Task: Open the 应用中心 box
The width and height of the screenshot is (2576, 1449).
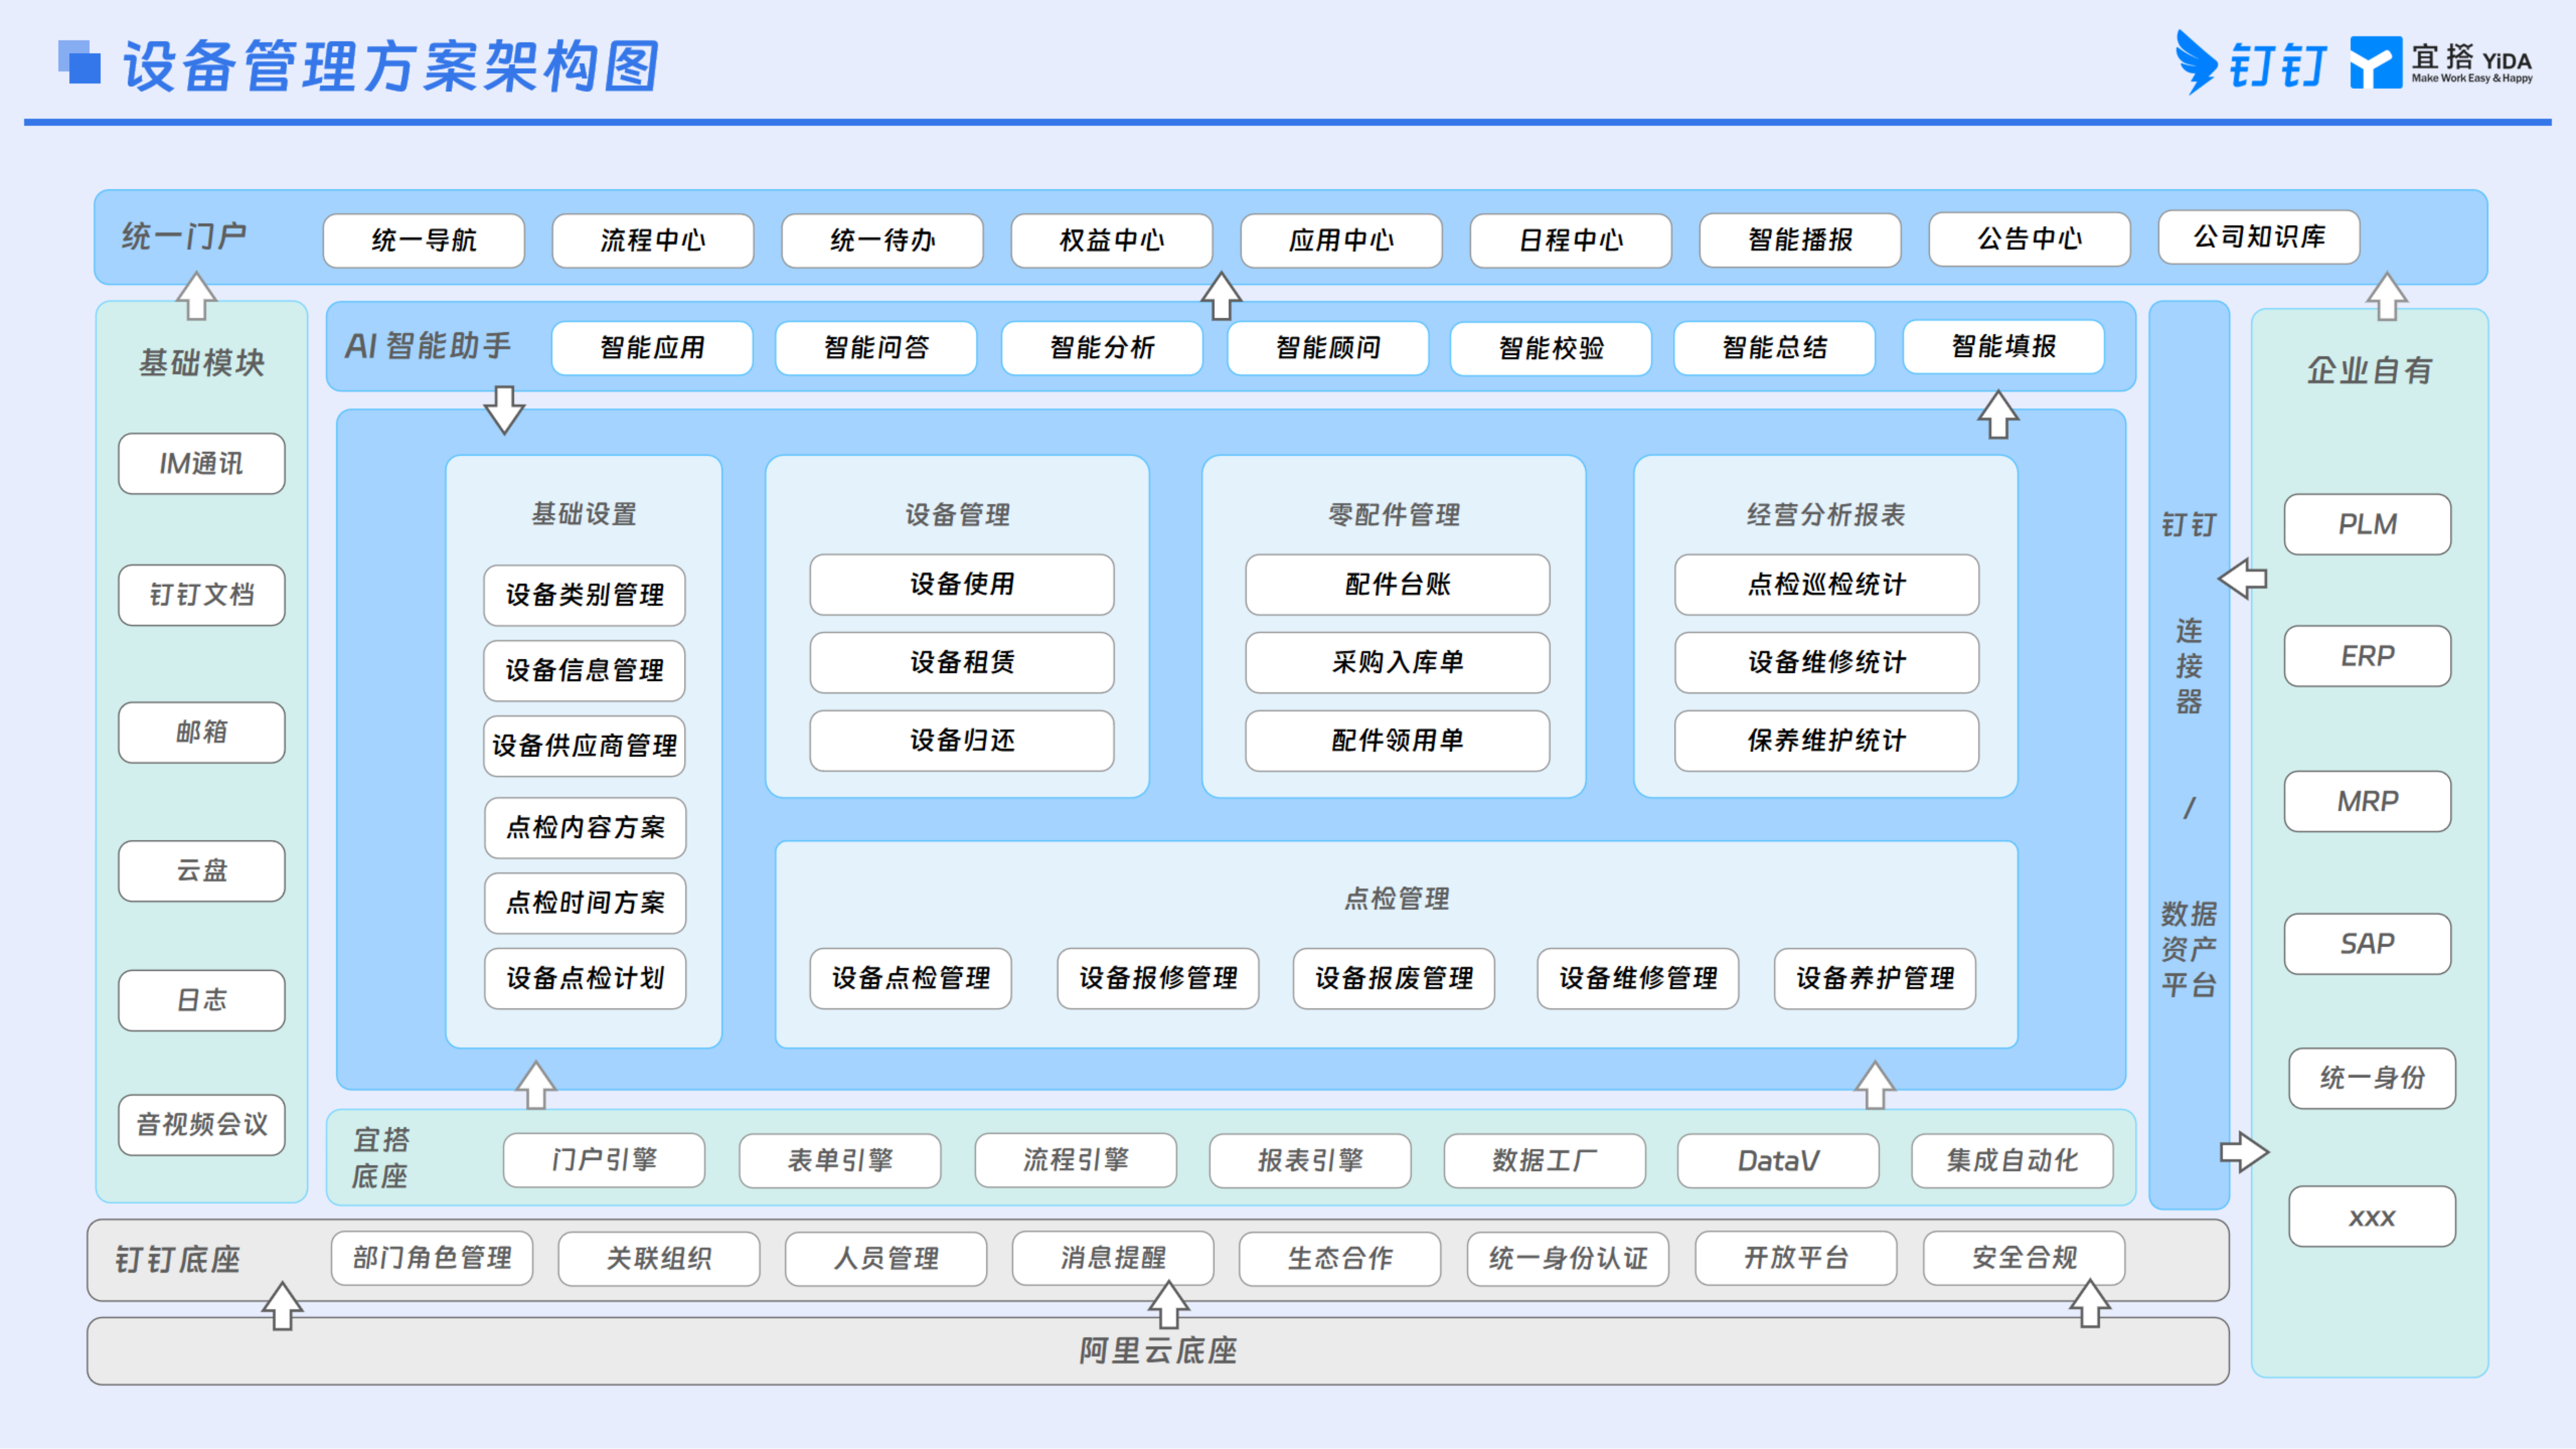Action: click(x=1341, y=240)
